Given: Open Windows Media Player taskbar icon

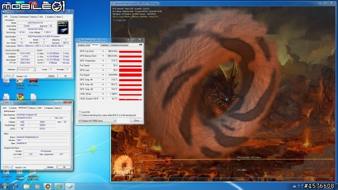Looking at the screenshot, I should pos(37,186).
